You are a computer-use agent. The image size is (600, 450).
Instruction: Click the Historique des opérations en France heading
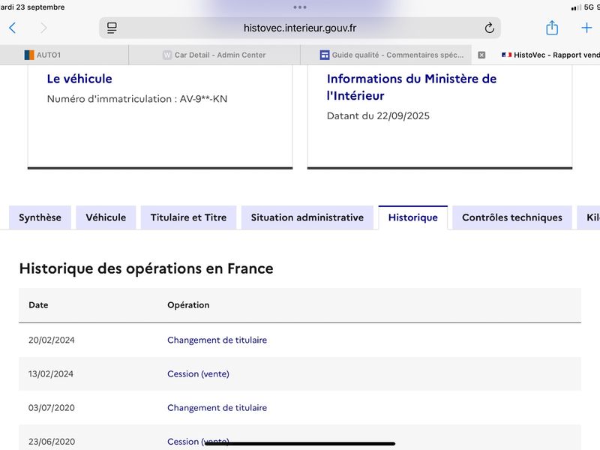146,268
